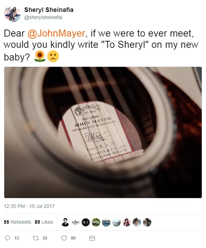
Task: View the 55 Retweets list
Action: click(x=17, y=222)
